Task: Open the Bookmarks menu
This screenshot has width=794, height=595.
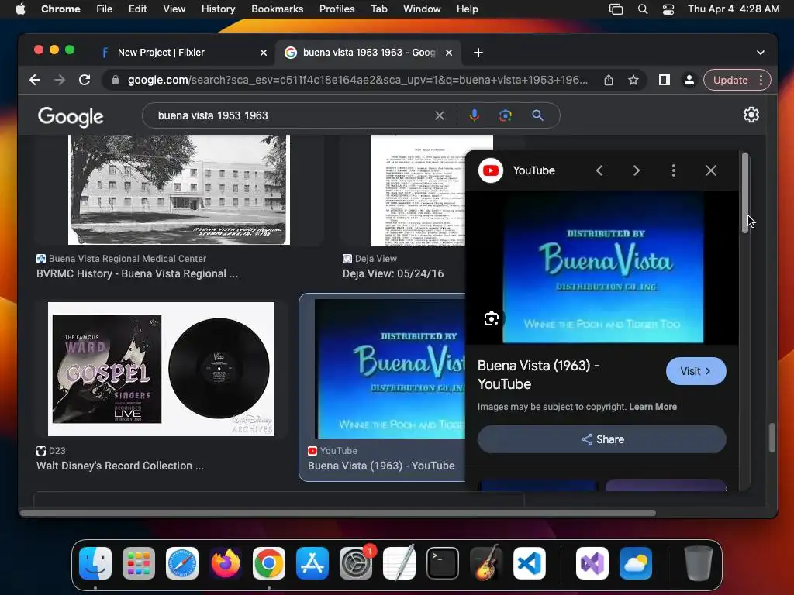Action: click(x=277, y=9)
